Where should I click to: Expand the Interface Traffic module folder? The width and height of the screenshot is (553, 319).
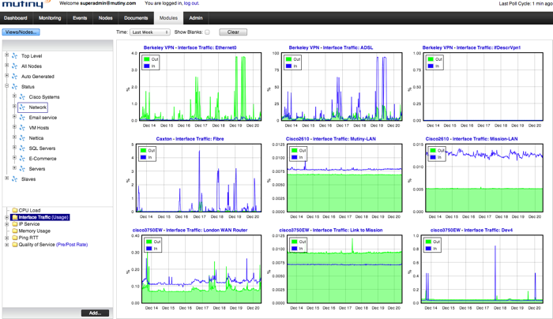point(6,217)
